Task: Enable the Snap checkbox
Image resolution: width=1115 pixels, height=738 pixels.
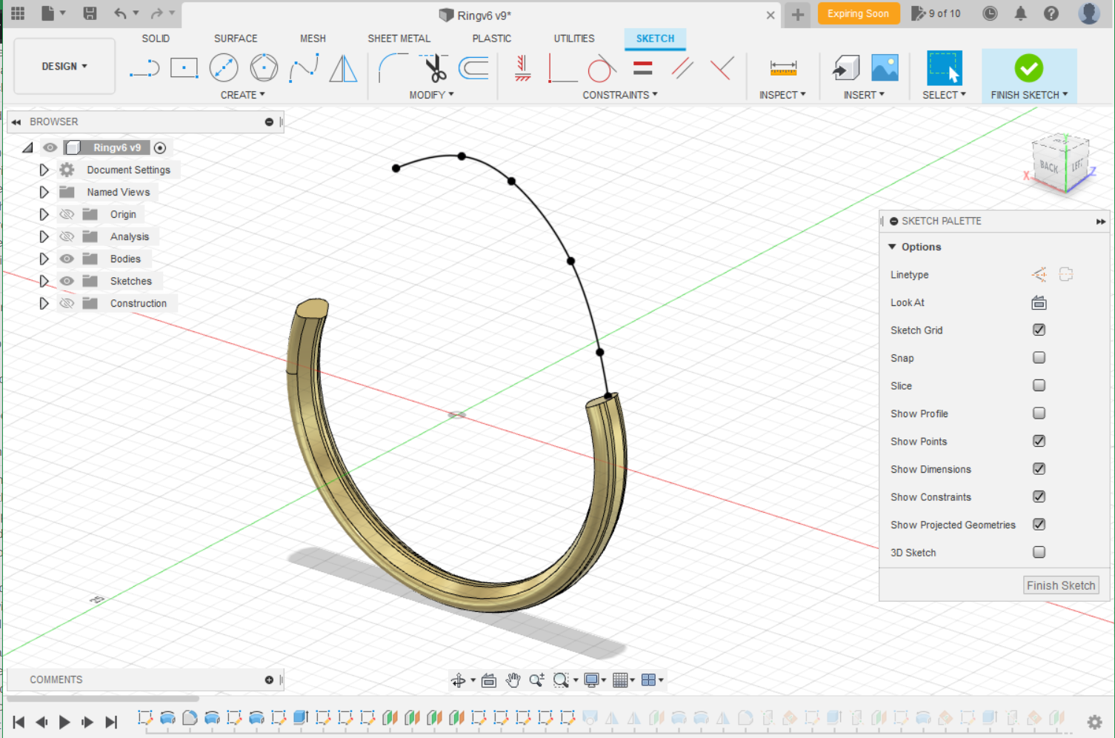Action: (x=1039, y=358)
